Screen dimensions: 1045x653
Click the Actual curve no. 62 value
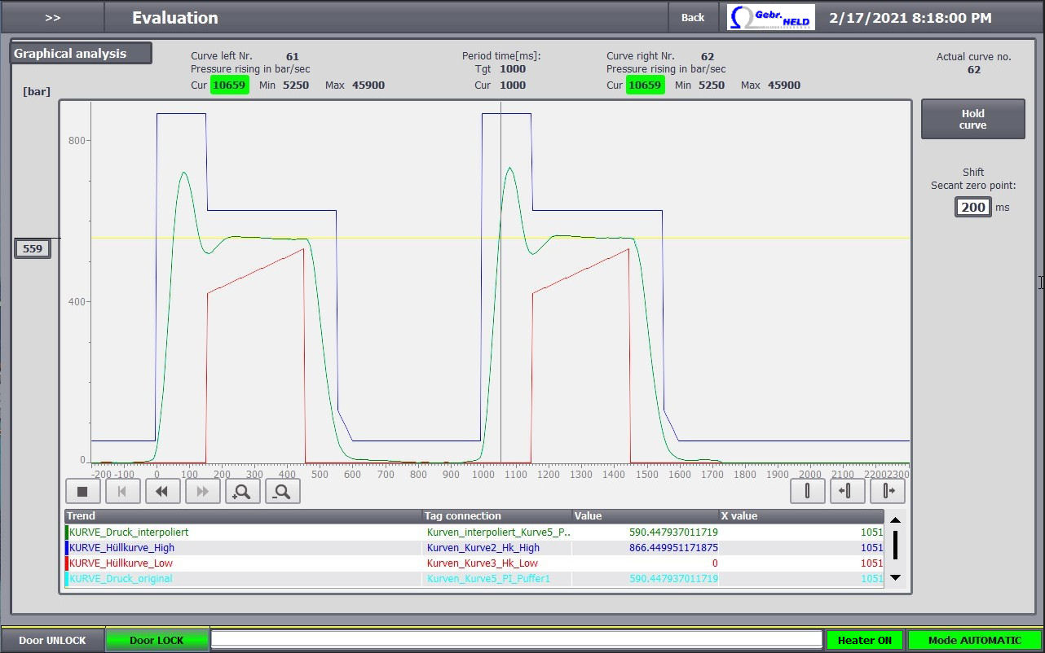pos(974,70)
